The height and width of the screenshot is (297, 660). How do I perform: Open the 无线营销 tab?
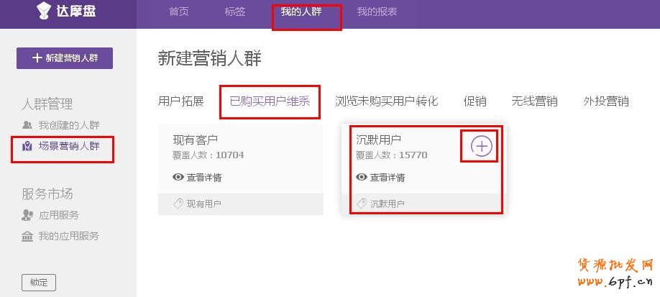[534, 101]
